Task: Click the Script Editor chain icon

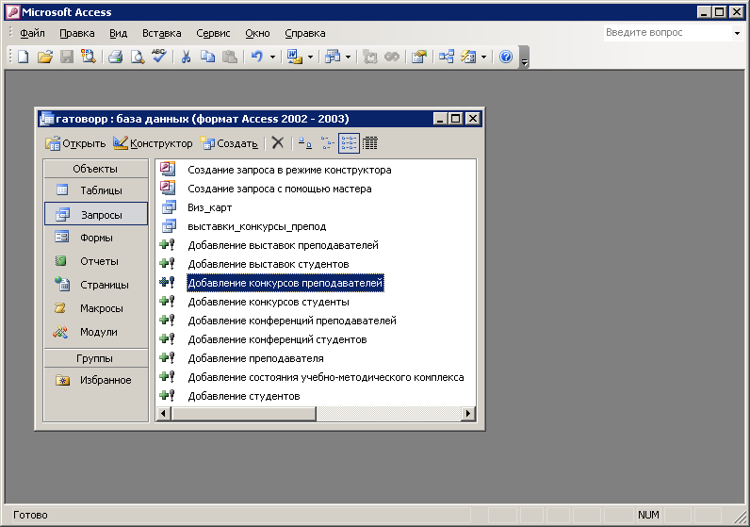Action: click(392, 57)
